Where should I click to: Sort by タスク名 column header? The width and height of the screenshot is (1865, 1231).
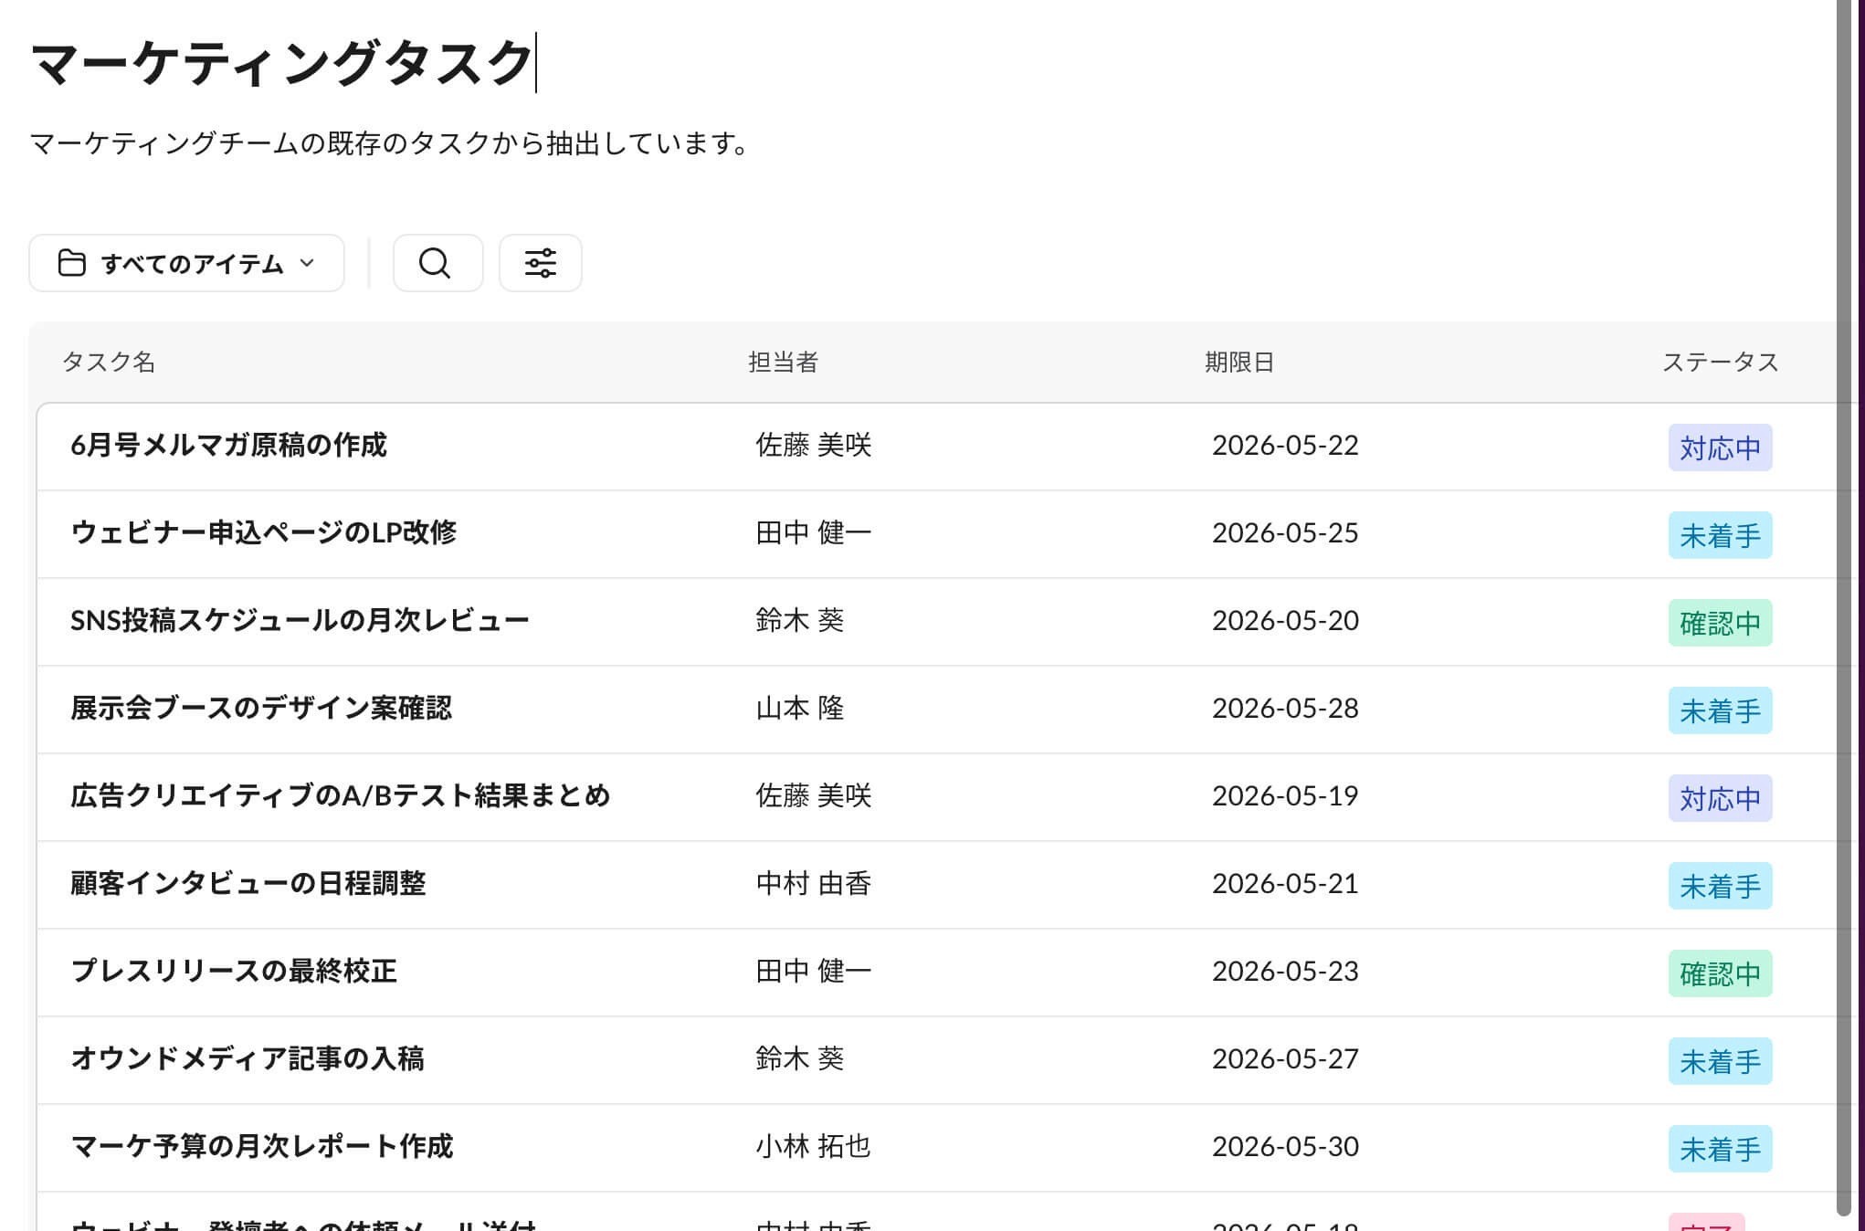click(x=109, y=362)
